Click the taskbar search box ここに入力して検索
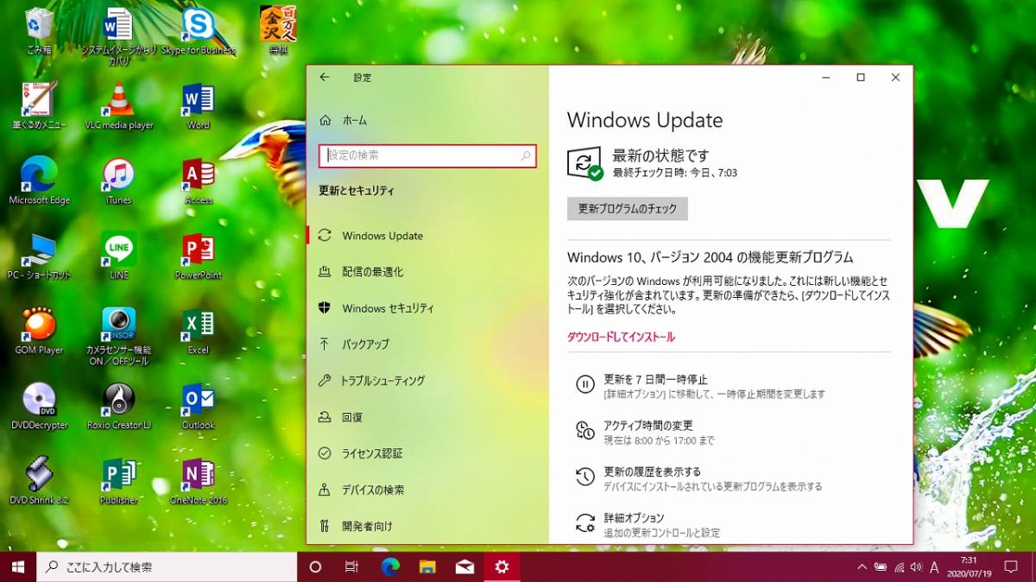 click(166, 567)
